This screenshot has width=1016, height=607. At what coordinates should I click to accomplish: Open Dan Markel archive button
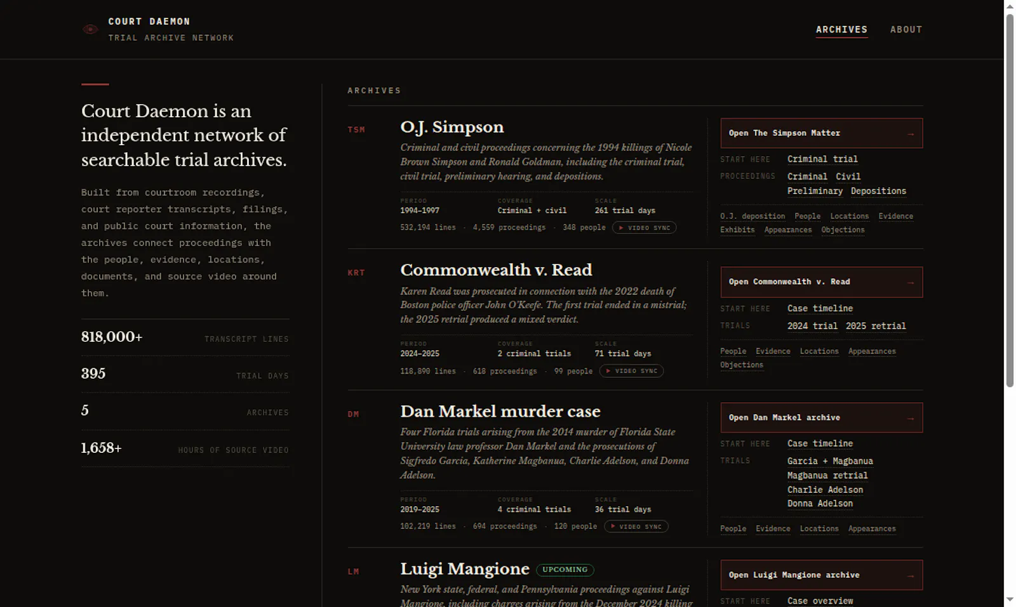pos(821,418)
